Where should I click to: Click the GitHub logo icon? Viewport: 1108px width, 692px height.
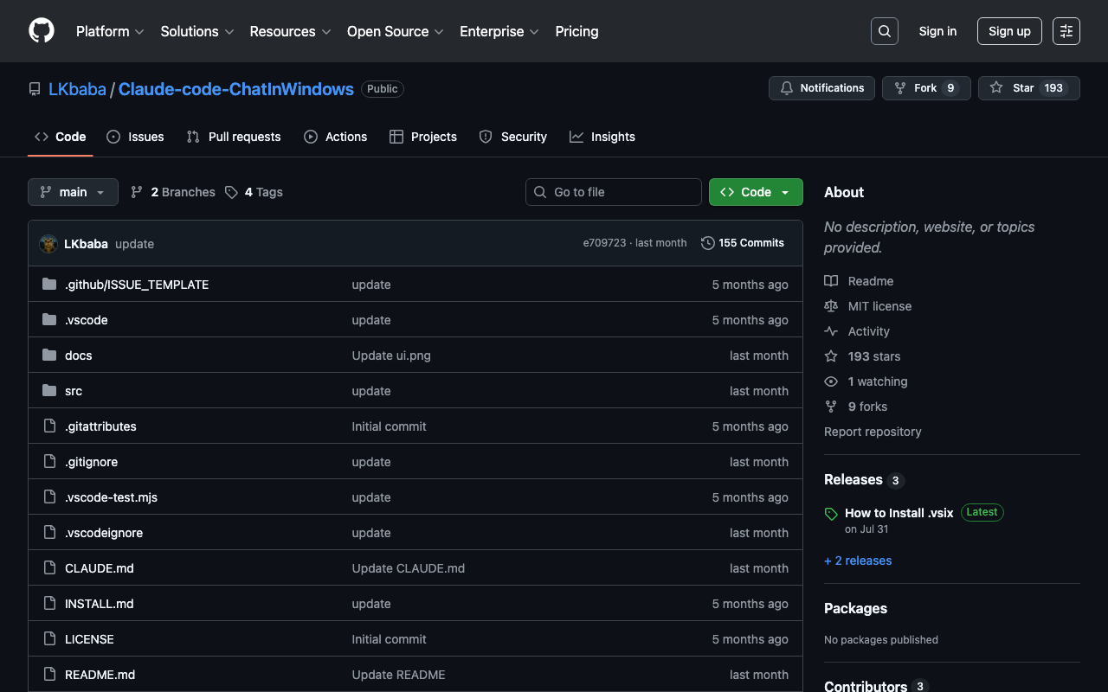pyautogui.click(x=42, y=31)
